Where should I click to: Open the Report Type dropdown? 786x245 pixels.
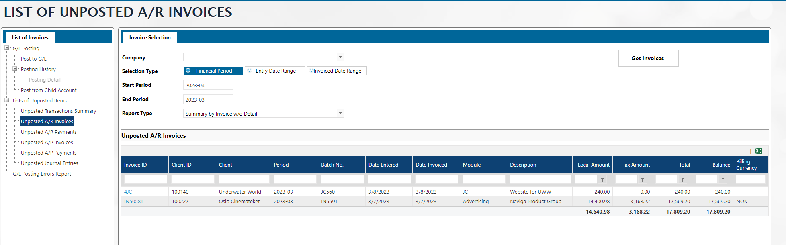pos(340,113)
